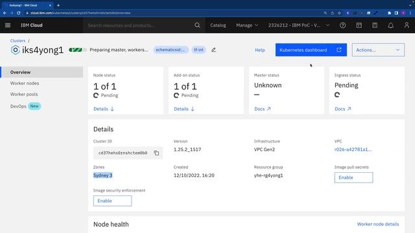Click the iks4yong1 cluster hexagon icon

click(16, 50)
